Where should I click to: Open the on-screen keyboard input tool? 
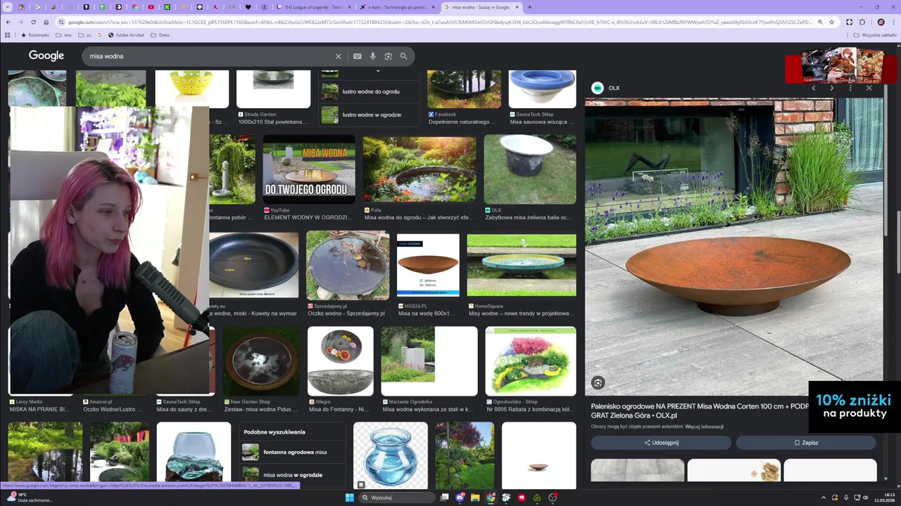[x=358, y=56]
